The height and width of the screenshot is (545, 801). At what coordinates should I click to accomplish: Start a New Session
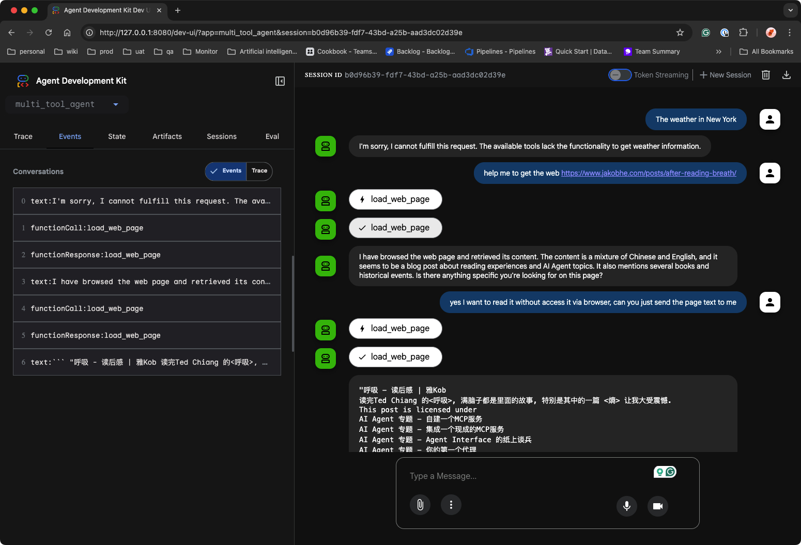[725, 75]
